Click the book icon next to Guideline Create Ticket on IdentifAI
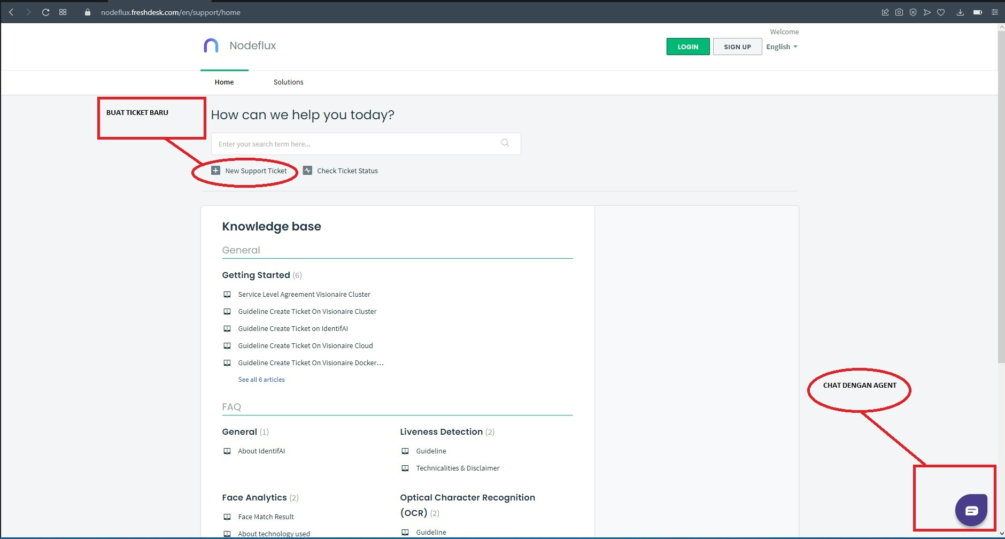Viewport: 1005px width, 539px height. click(227, 329)
